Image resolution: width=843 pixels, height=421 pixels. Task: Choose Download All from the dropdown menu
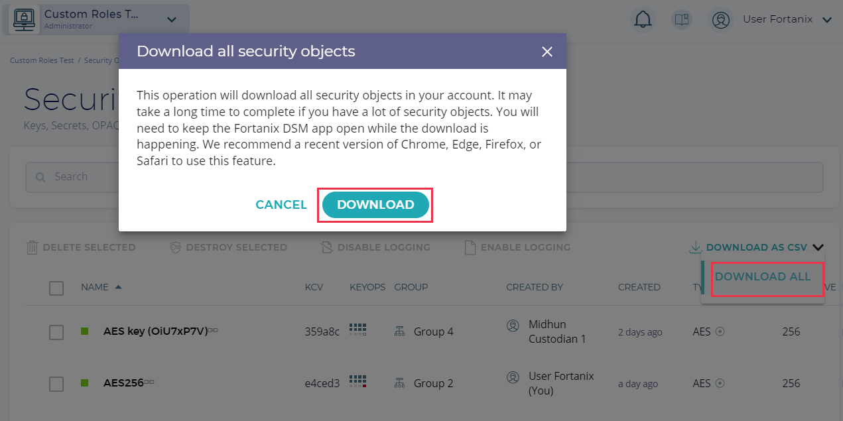point(763,276)
